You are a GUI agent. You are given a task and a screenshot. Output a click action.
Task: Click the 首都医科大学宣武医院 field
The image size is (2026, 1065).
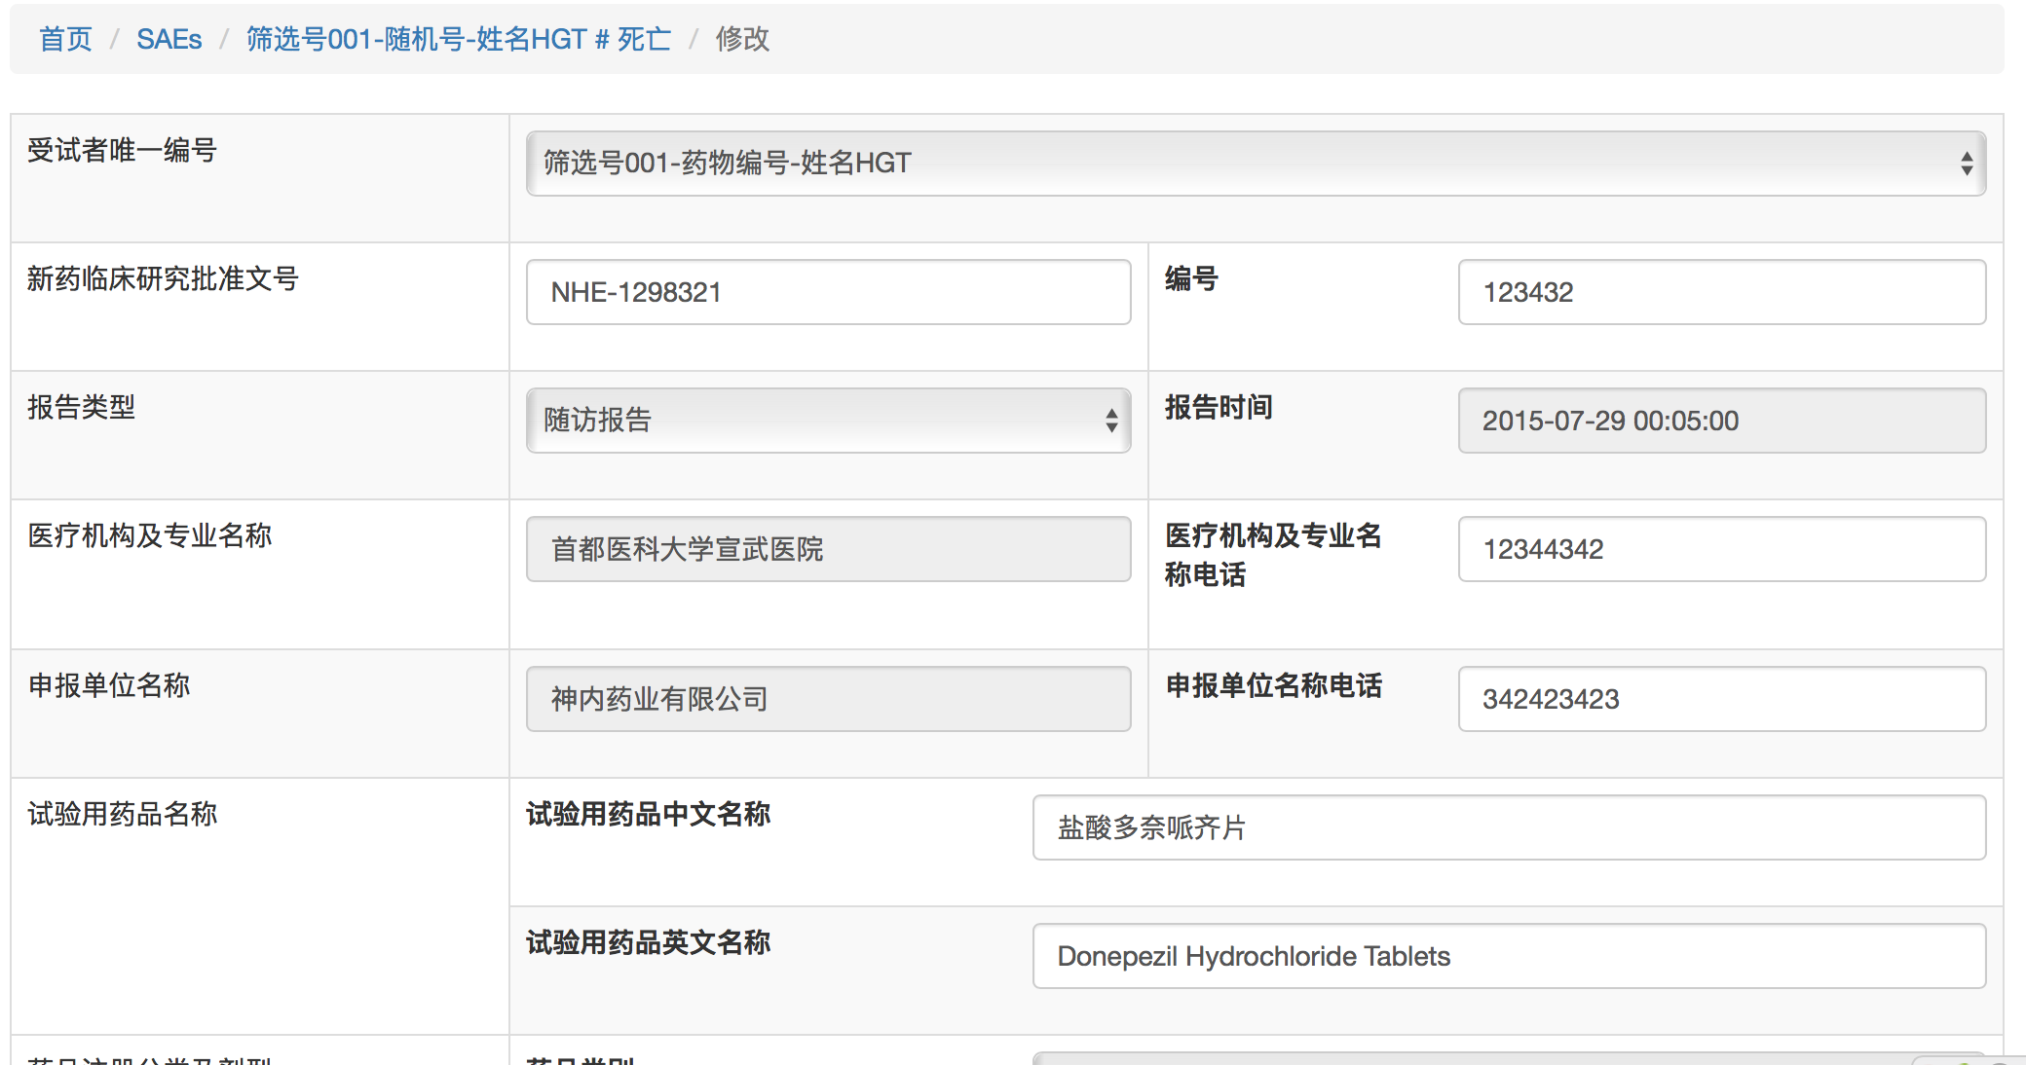(x=828, y=549)
